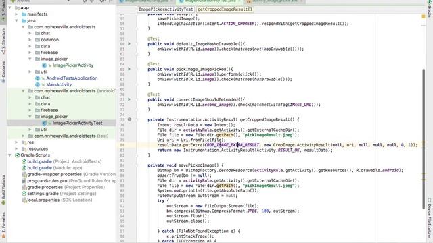Click the Module app build.gradle icon
The height and width of the screenshot is (243, 433).
click(x=24, y=168)
